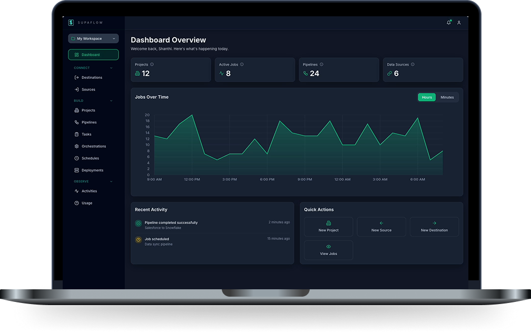Click the info icon beside Projects card
Screen dimensions: 531x334
pos(152,64)
